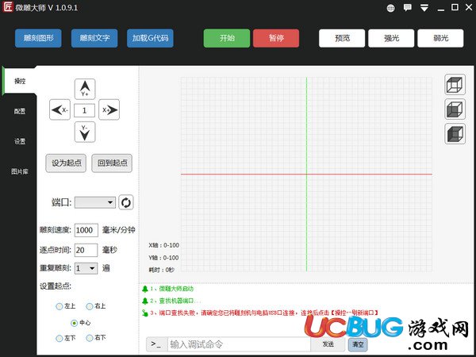
Task: Select the wireframe cube view icon
Action: pyautogui.click(x=455, y=85)
